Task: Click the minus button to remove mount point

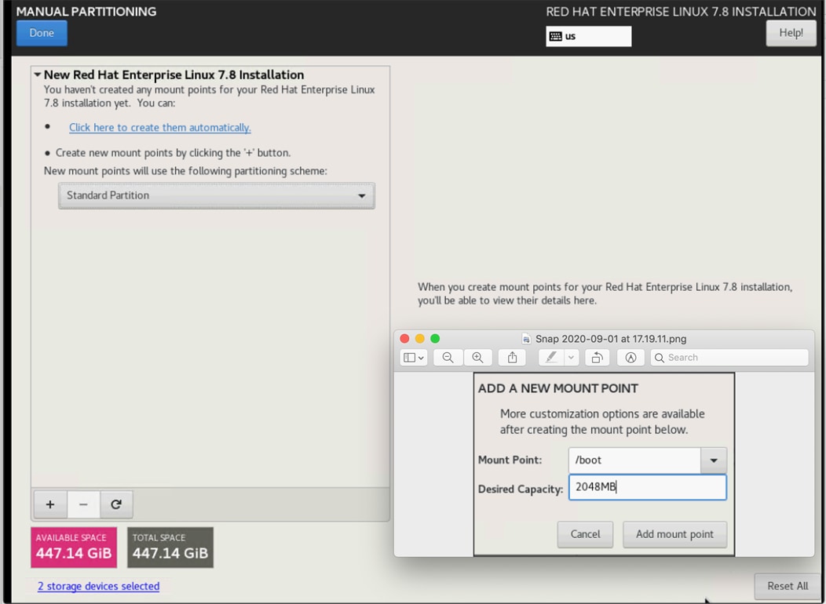Action: coord(83,504)
